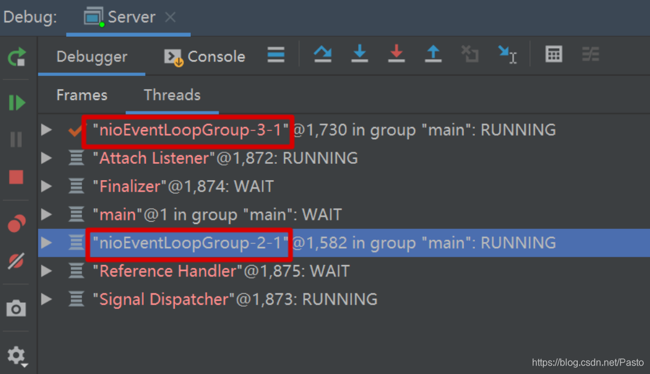Screen dimensions: 650x374
Task: Open View Breakpoints red circles icon
Action: [x=17, y=223]
